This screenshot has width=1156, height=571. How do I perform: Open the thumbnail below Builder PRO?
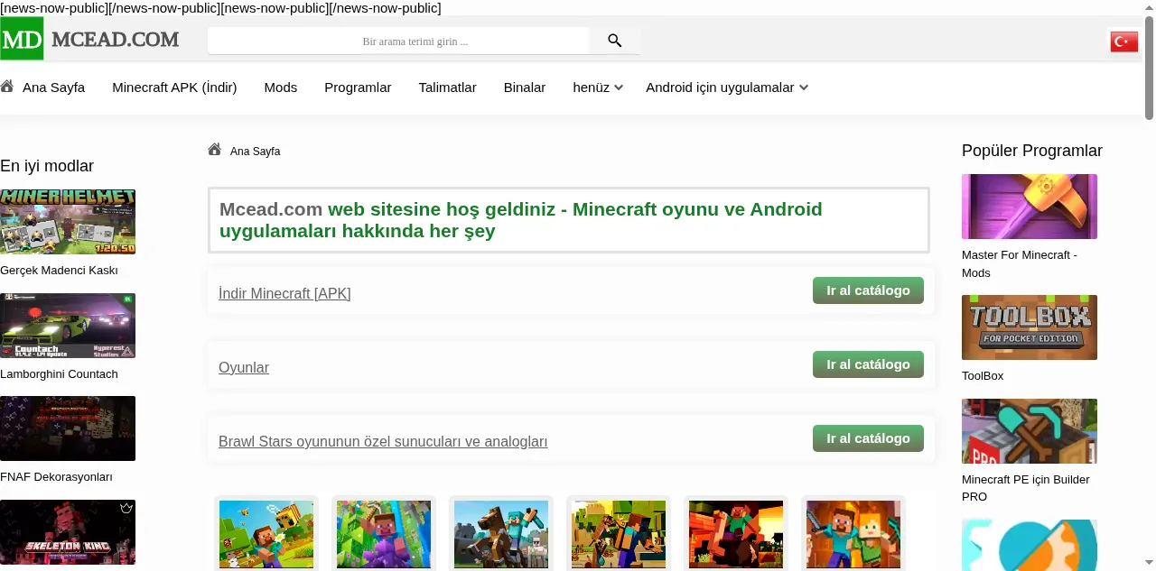1030,545
